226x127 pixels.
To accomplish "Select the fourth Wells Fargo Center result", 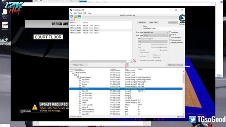I will (101, 33).
